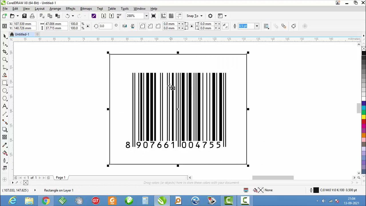Expand the application launcher dropdown arrow
The image size is (366, 206).
point(225,16)
